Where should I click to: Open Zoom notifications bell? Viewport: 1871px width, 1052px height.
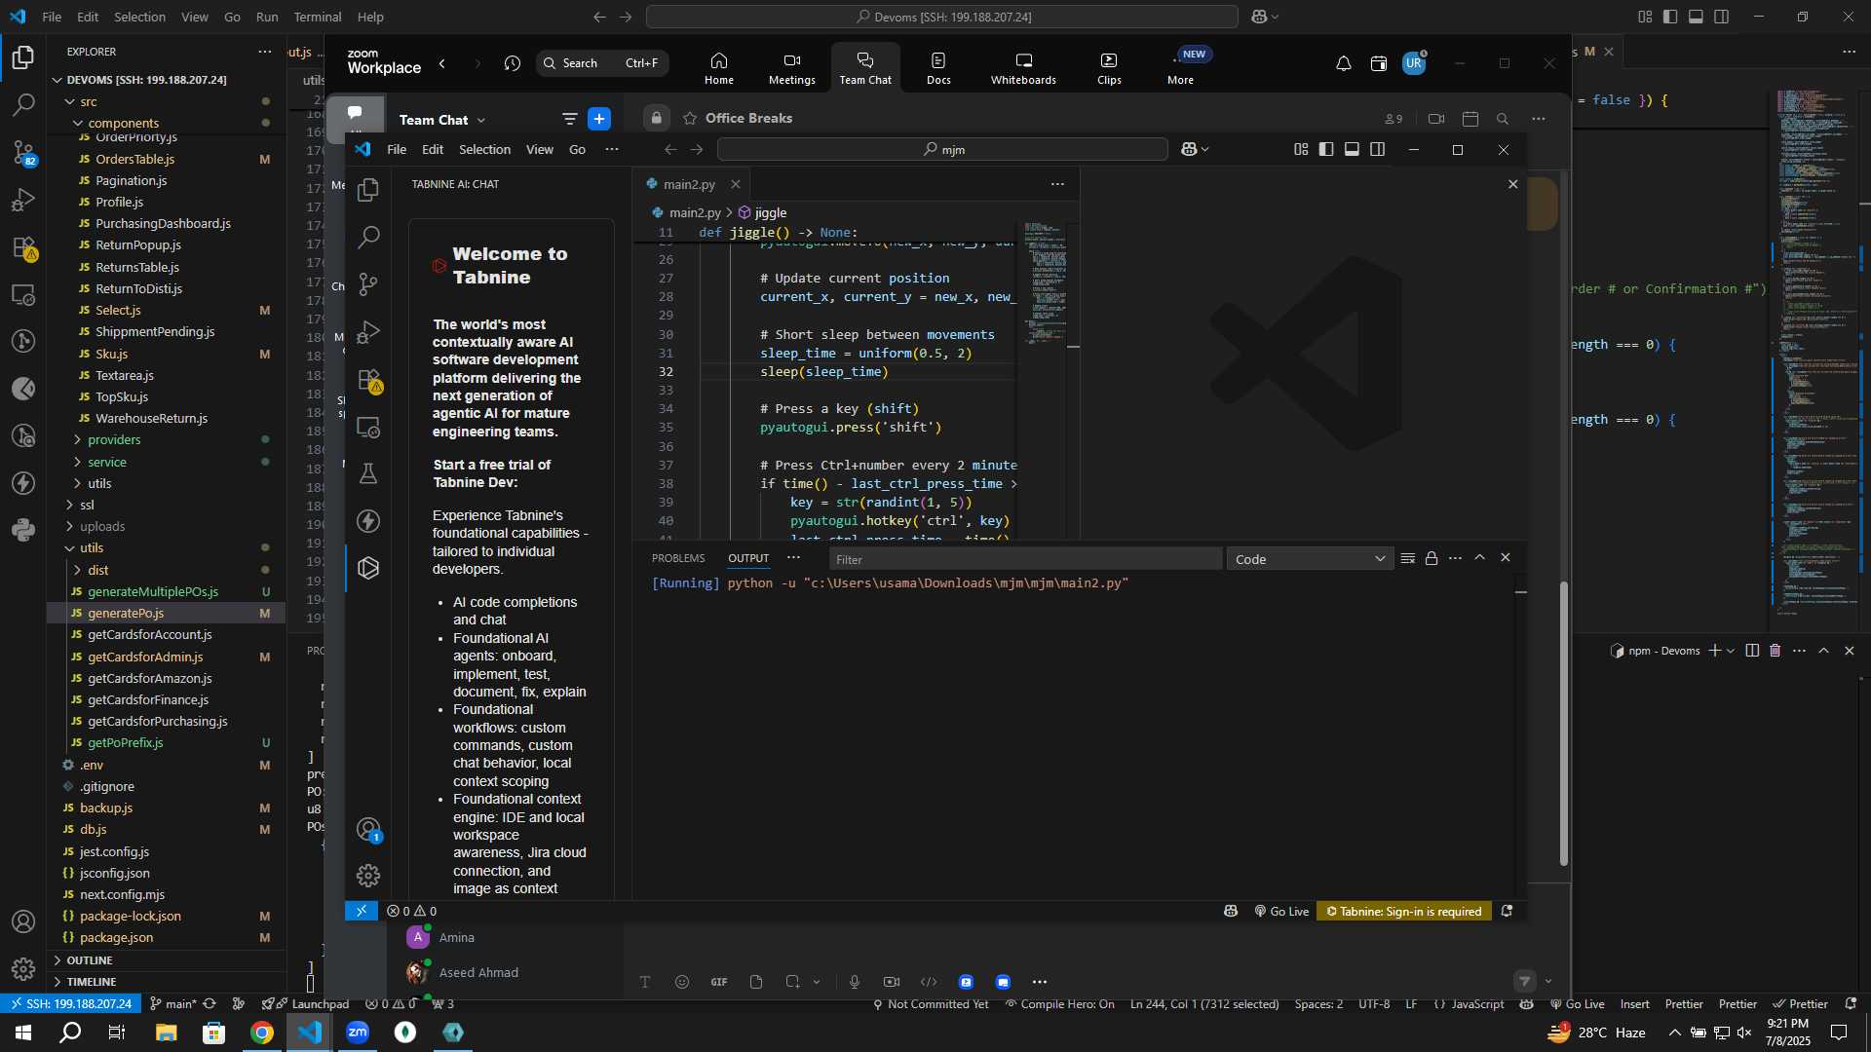pos(1343,63)
